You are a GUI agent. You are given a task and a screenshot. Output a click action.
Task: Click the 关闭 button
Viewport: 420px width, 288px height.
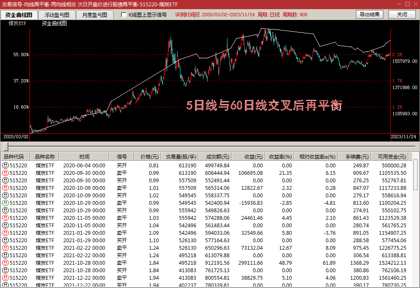402,15
